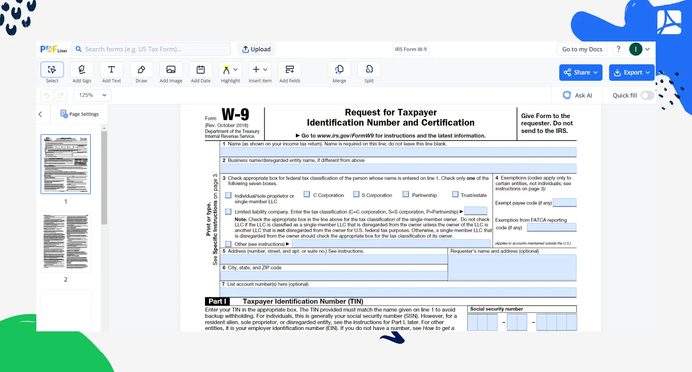Click the Upload button
This screenshot has height=372, width=692.
click(256, 49)
